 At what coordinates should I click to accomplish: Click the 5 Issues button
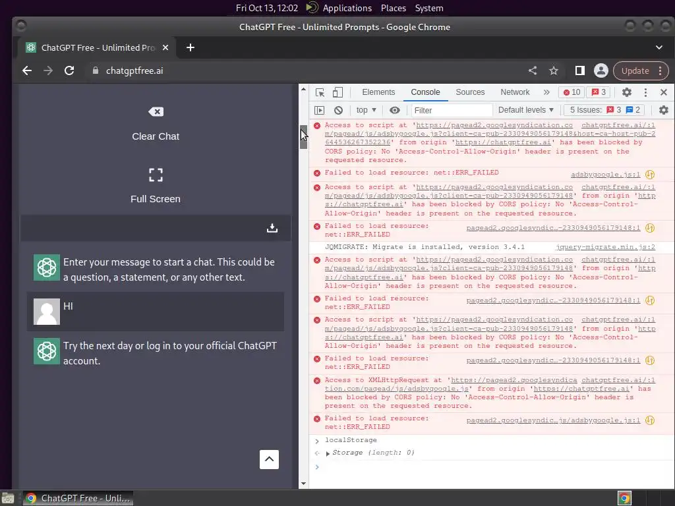coord(604,110)
